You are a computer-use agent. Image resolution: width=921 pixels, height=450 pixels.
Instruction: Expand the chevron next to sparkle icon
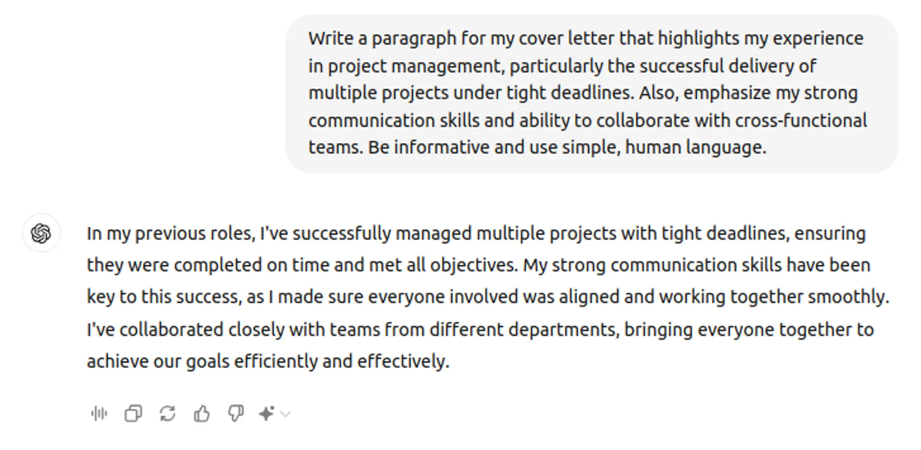coord(285,414)
